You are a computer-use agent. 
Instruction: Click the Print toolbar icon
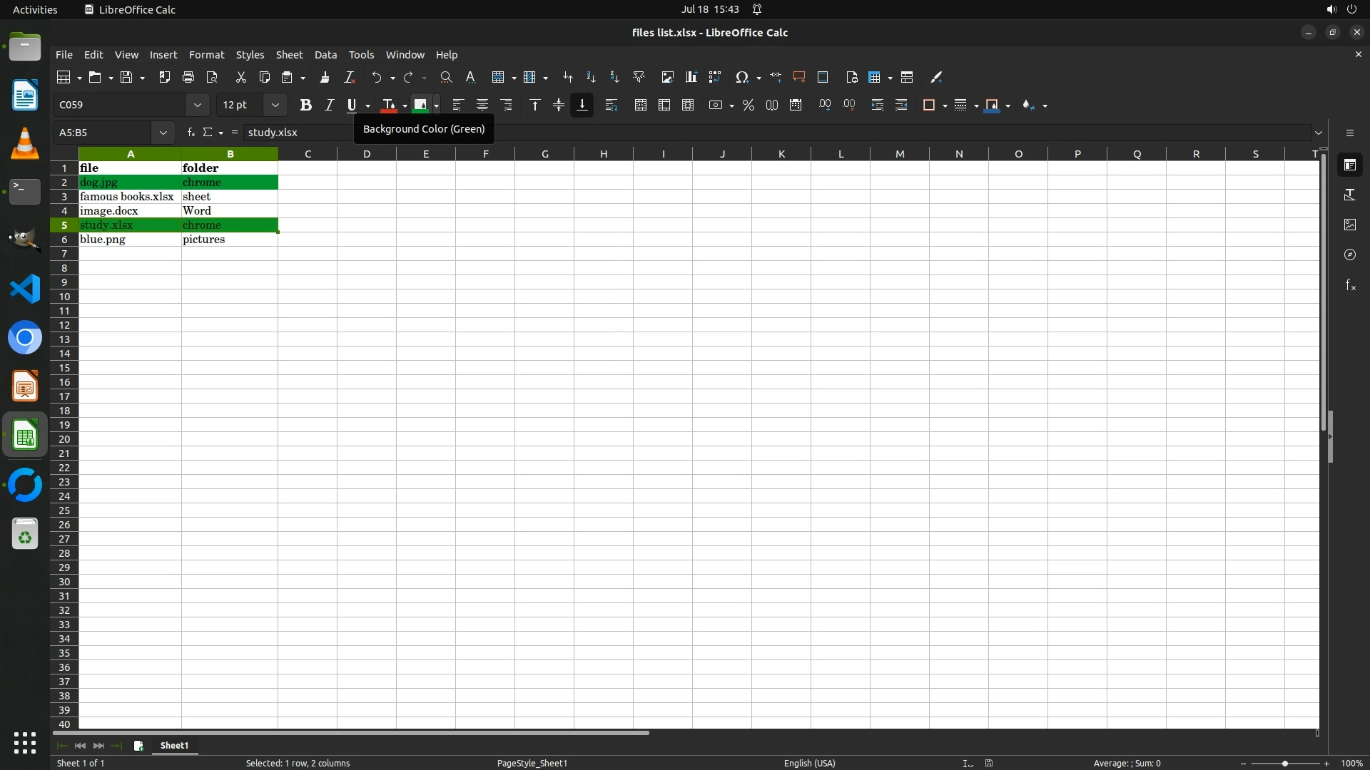pyautogui.click(x=188, y=77)
